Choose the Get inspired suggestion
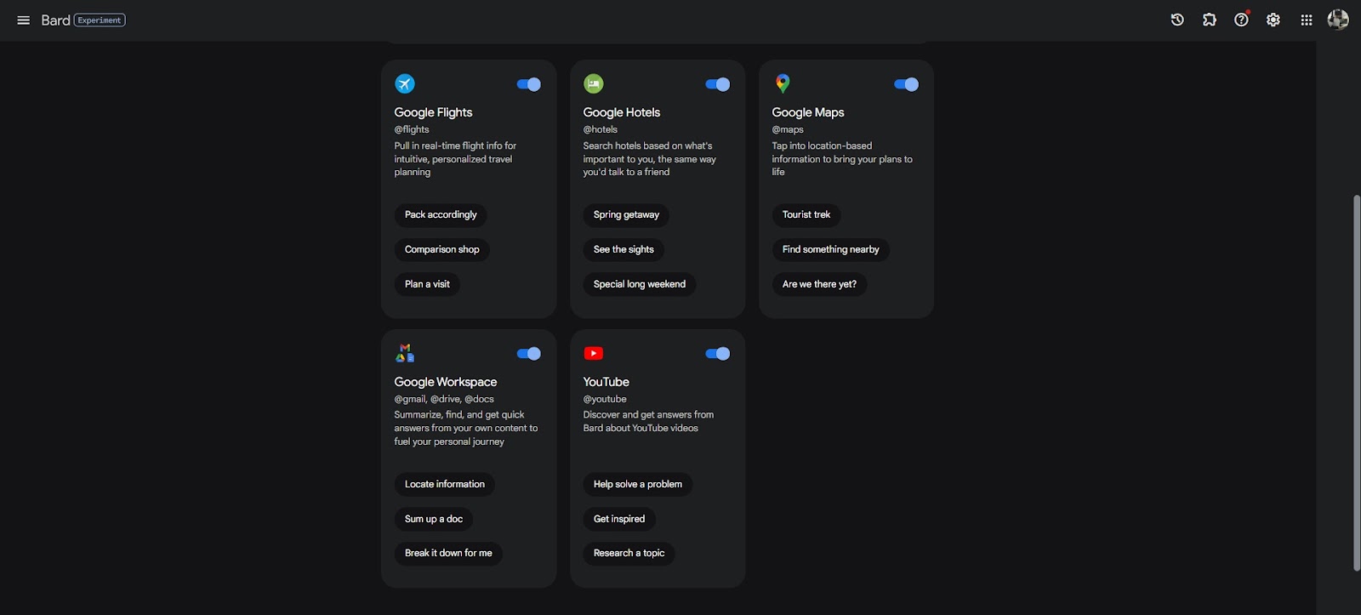The image size is (1361, 615). (x=619, y=519)
